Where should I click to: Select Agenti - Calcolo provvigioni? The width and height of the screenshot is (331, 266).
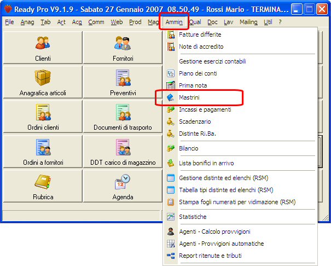(240, 232)
